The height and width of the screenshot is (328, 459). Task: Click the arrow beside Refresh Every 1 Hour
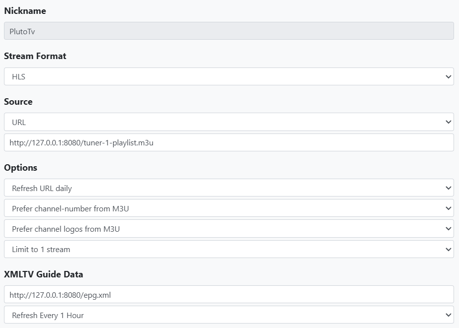pyautogui.click(x=449, y=315)
